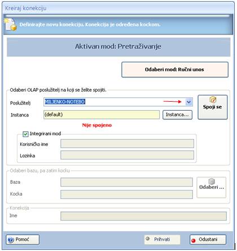Click the Baza database field
The height and width of the screenshot is (251, 237).
[126, 182]
